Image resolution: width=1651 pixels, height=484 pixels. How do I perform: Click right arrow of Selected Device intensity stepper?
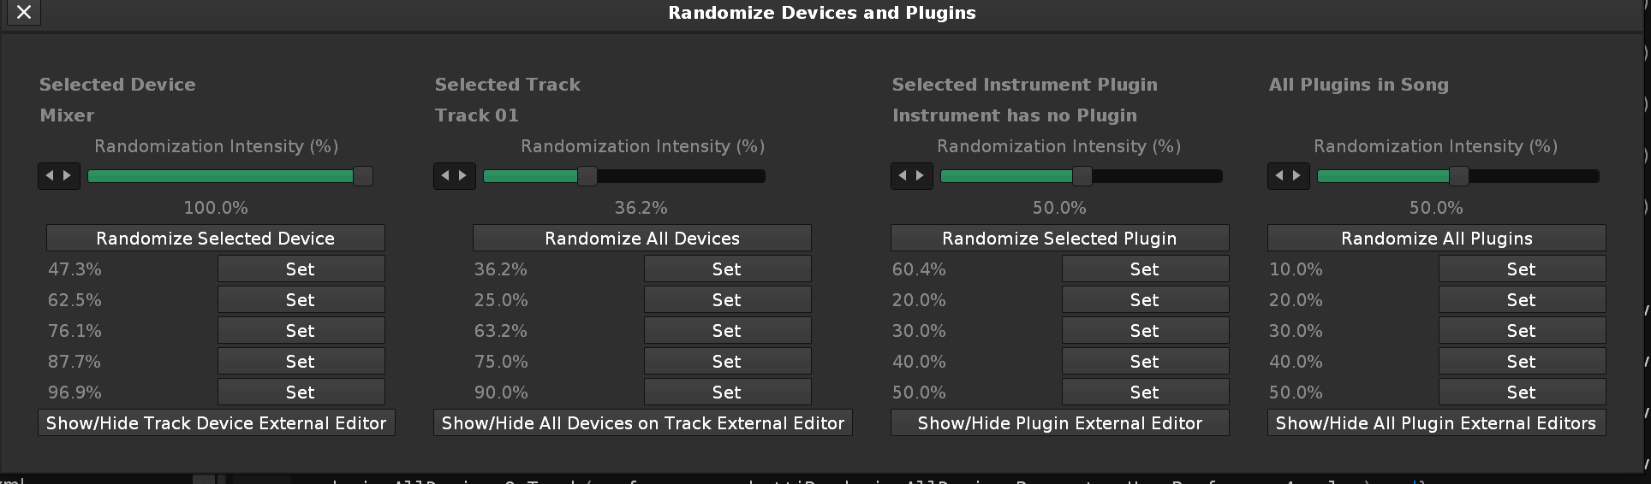pos(68,176)
